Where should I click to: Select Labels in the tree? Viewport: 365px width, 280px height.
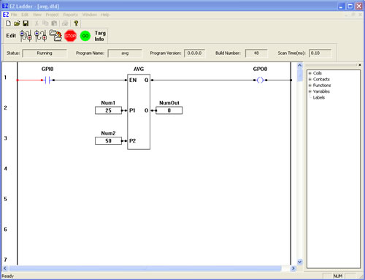(319, 97)
